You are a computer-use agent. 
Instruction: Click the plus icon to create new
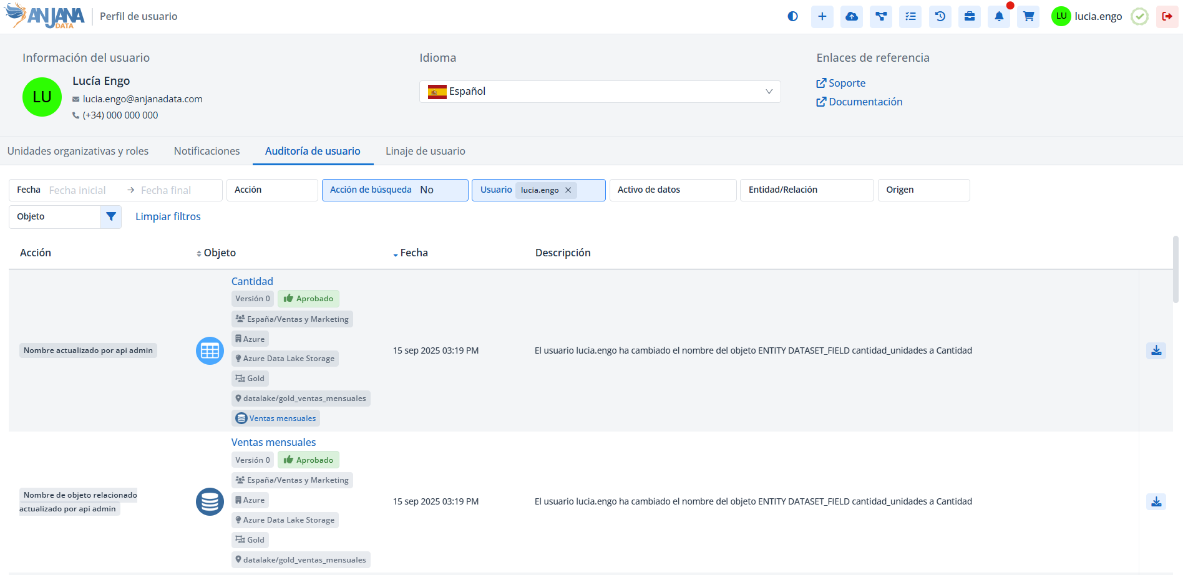point(822,17)
